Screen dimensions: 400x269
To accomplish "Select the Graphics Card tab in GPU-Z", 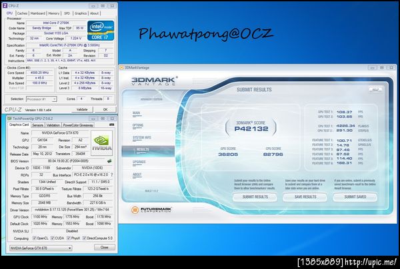I will (x=19, y=125).
